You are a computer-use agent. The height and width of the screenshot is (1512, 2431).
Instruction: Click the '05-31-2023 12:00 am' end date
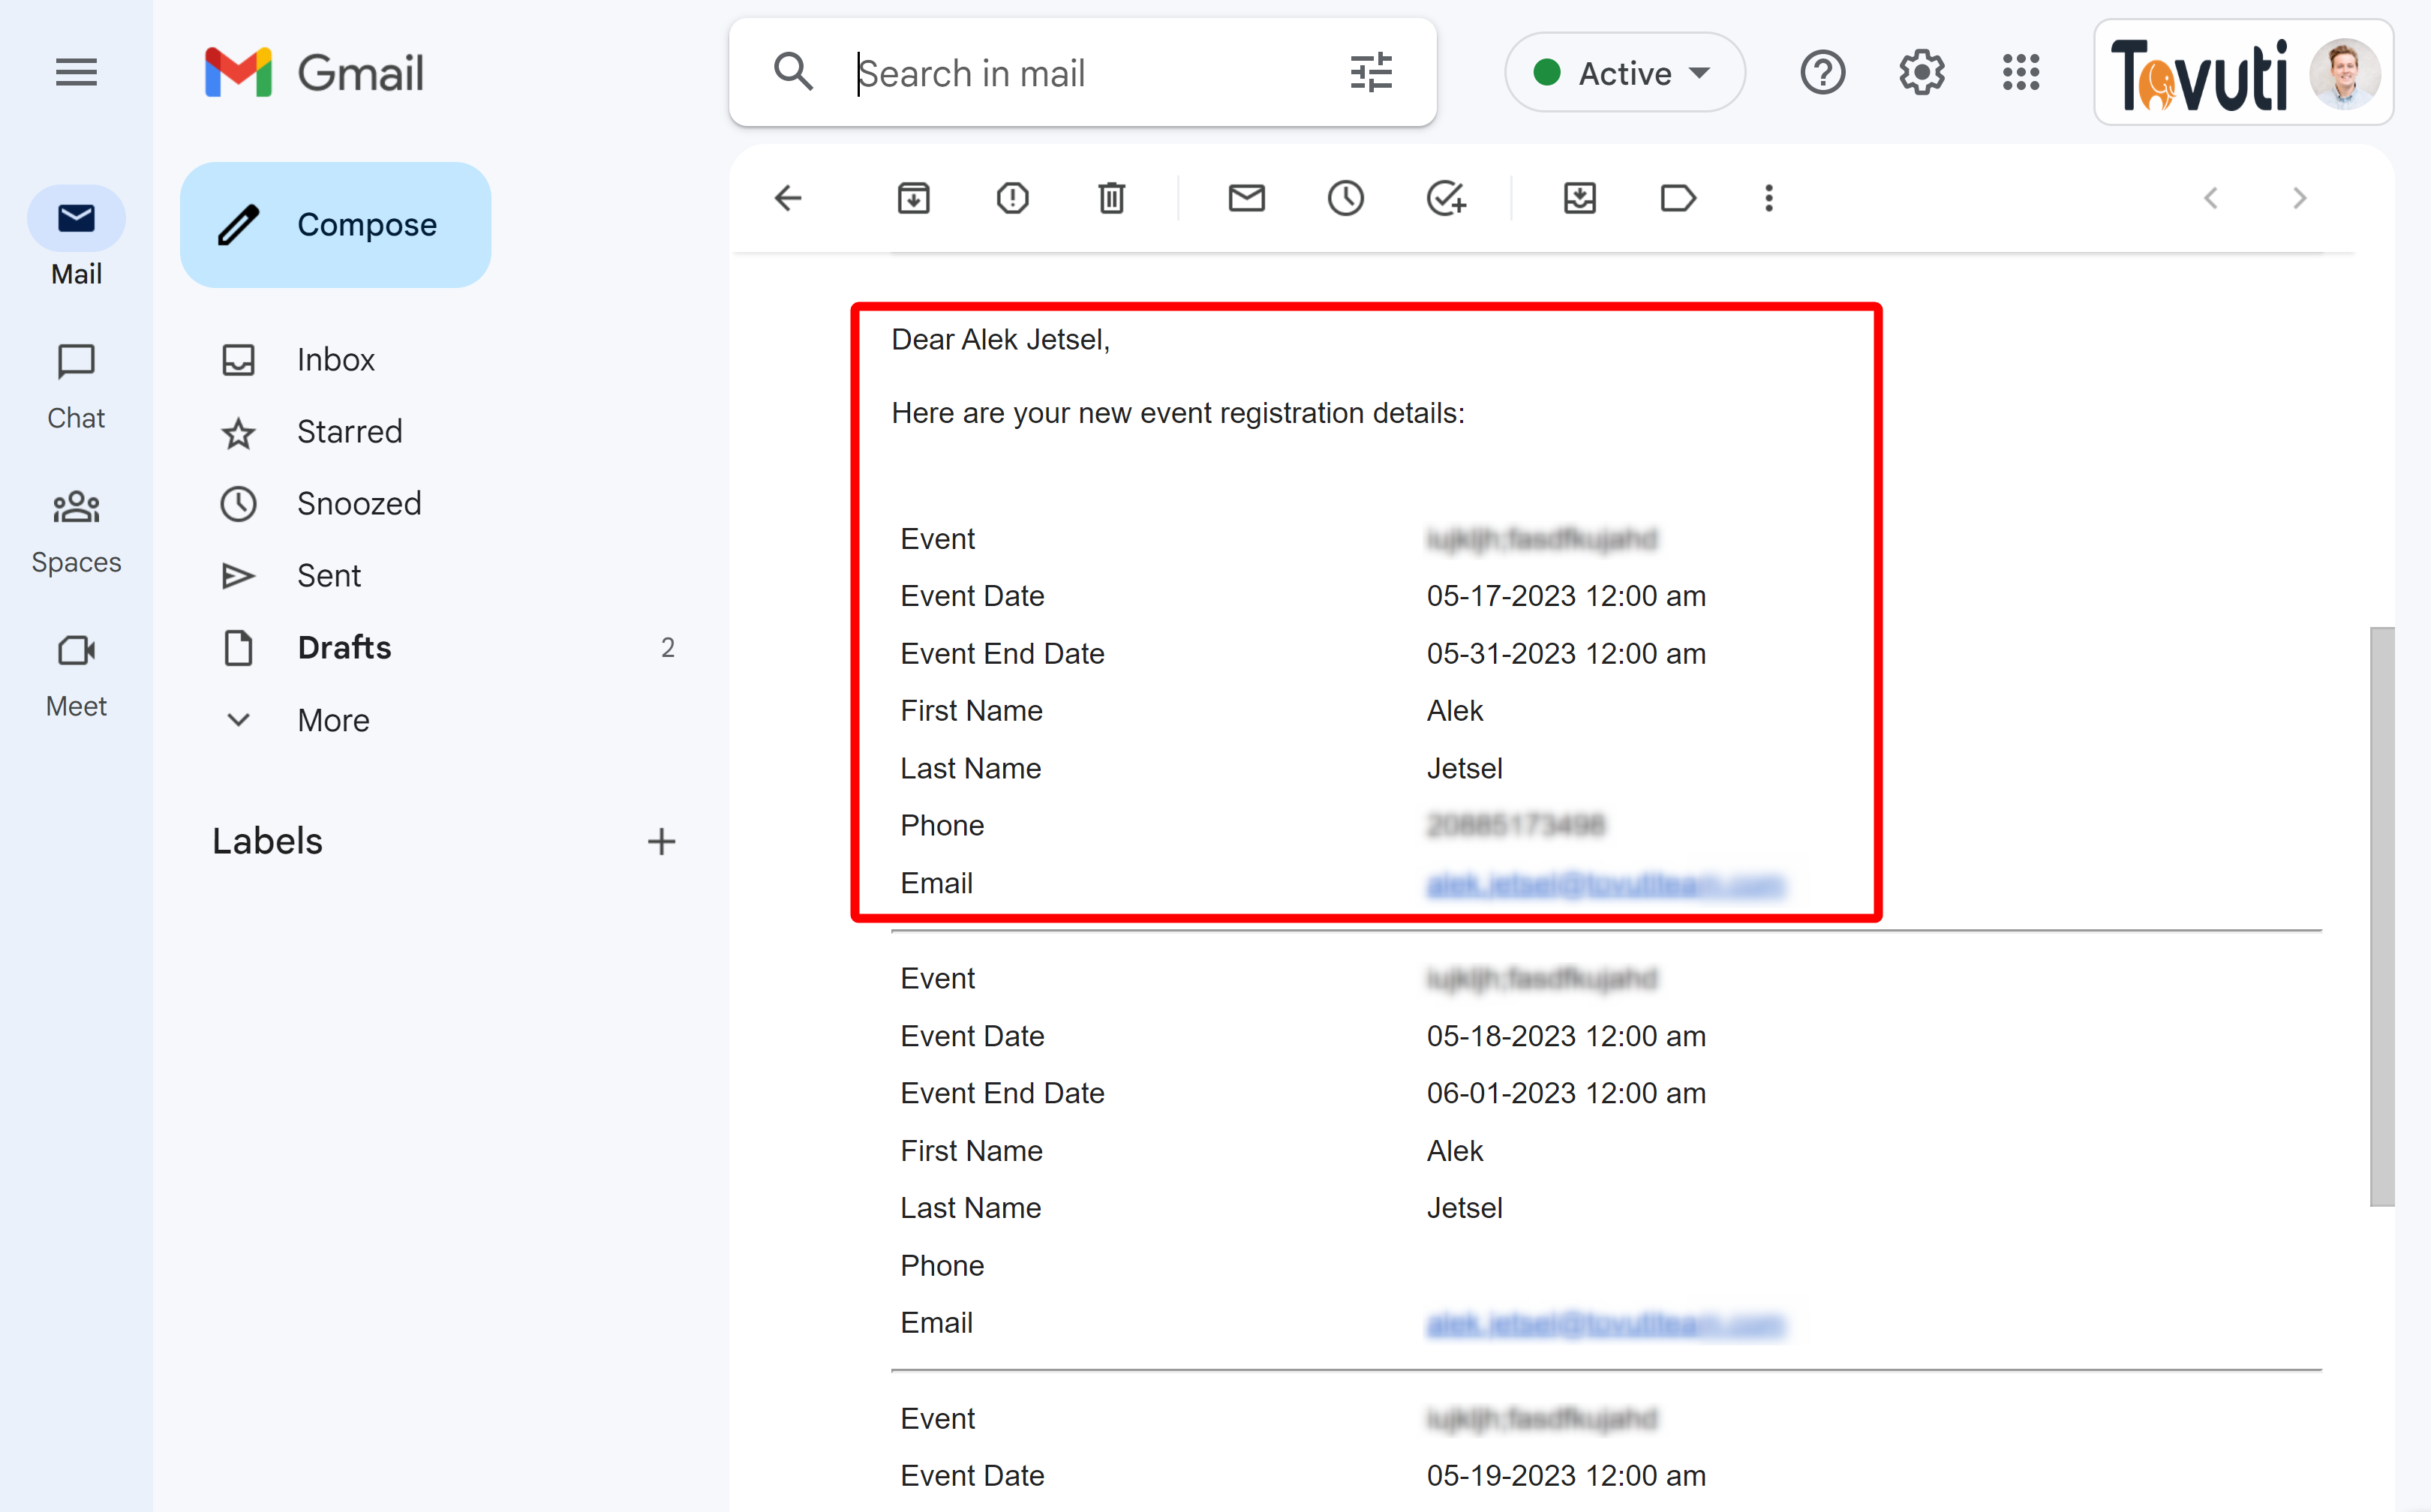pyautogui.click(x=1566, y=654)
